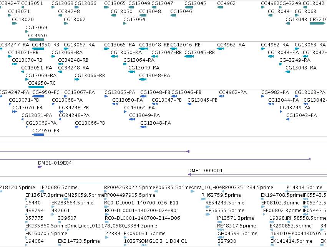Click EST IP14314.5prime

[x=304, y=188]
